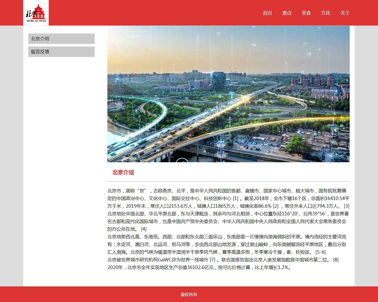The image size is (378, 302).
Task: Click the line starting 2020年，北京市全年
Action: 199,267
